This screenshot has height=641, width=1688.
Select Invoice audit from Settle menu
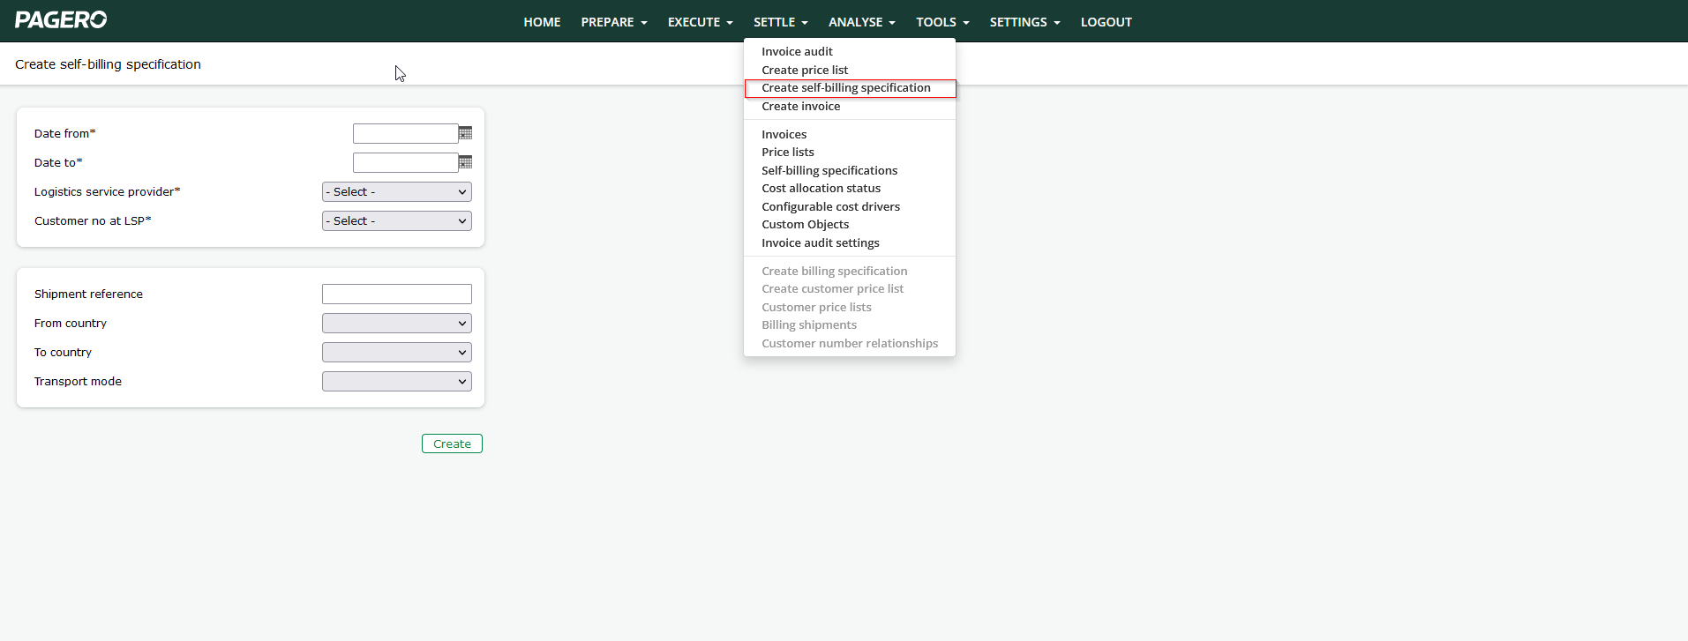[797, 52]
